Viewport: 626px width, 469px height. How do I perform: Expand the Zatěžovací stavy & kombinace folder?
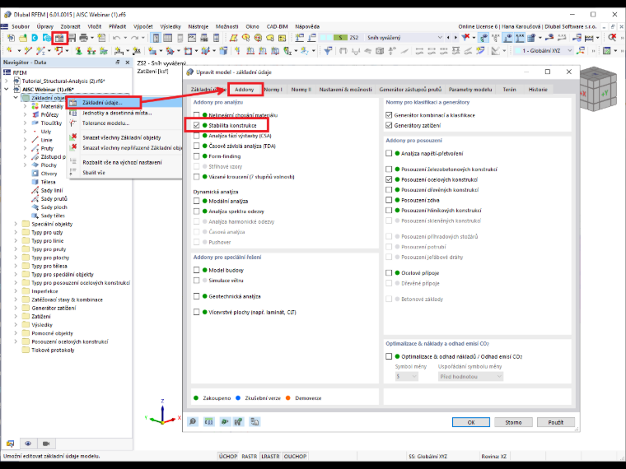tap(16, 300)
